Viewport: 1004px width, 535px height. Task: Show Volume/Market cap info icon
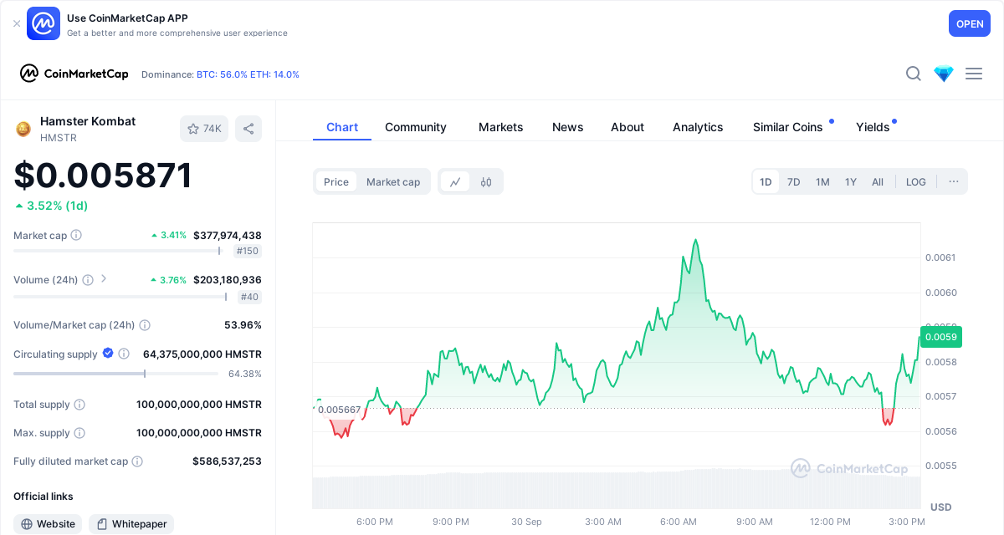pyautogui.click(x=145, y=325)
